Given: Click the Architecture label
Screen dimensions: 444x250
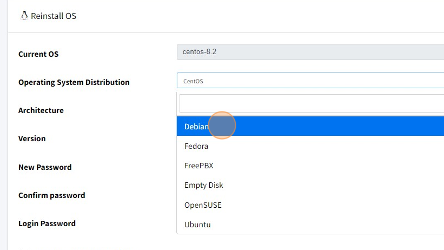Looking at the screenshot, I should coord(41,110).
